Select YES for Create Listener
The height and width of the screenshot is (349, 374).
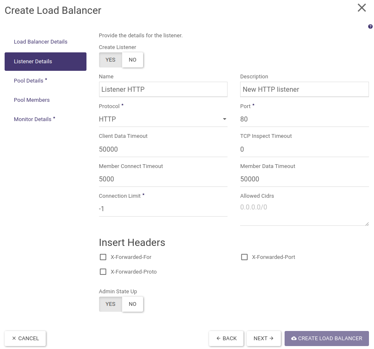110,60
